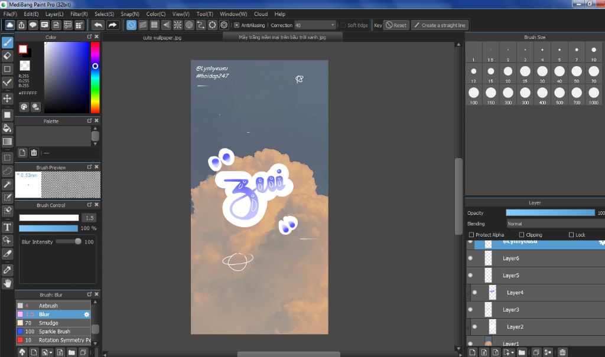Undock the Brush Preview panel
Screen dimensions: 605x357
(90, 167)
